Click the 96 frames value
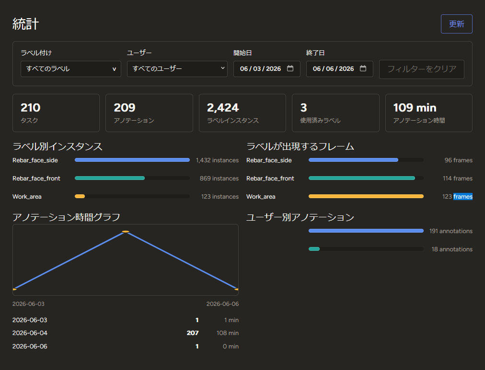 [x=458, y=160]
